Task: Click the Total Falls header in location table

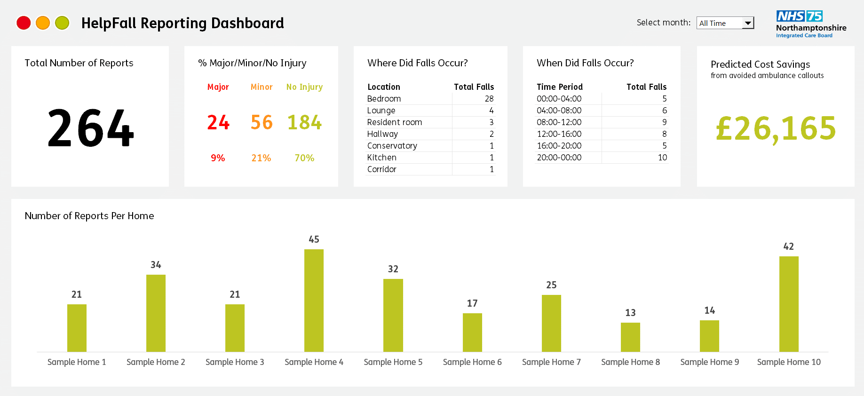Action: tap(474, 87)
